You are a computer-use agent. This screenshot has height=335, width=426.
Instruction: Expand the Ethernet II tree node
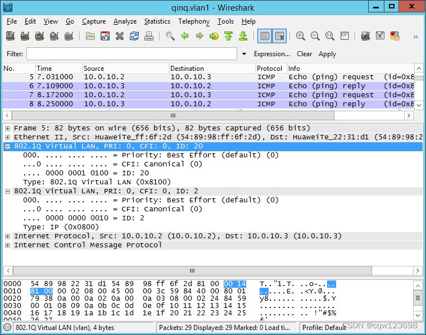pos(8,137)
